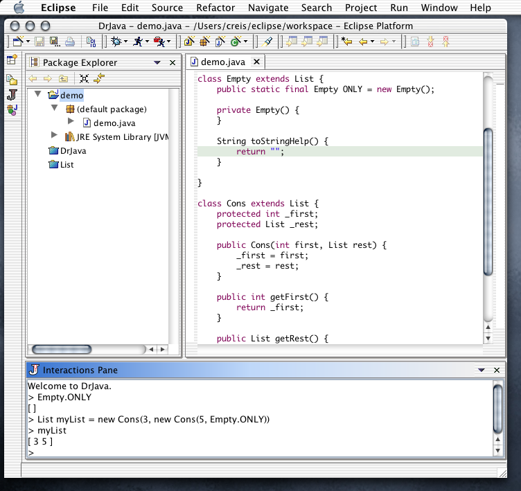Image resolution: width=521 pixels, height=491 pixels.
Task: Open the Navigate menu
Action: tap(267, 8)
